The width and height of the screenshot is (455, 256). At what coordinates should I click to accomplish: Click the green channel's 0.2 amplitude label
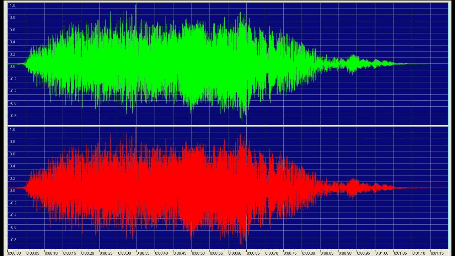12,54
